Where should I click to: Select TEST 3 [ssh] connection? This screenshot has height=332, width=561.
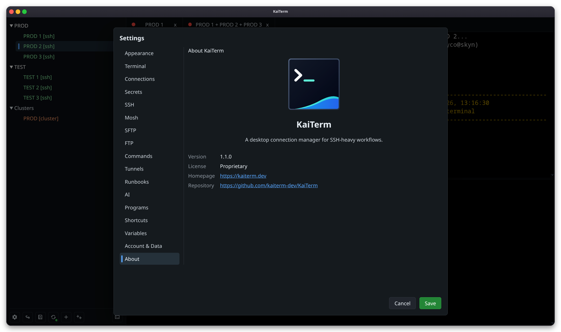point(38,98)
